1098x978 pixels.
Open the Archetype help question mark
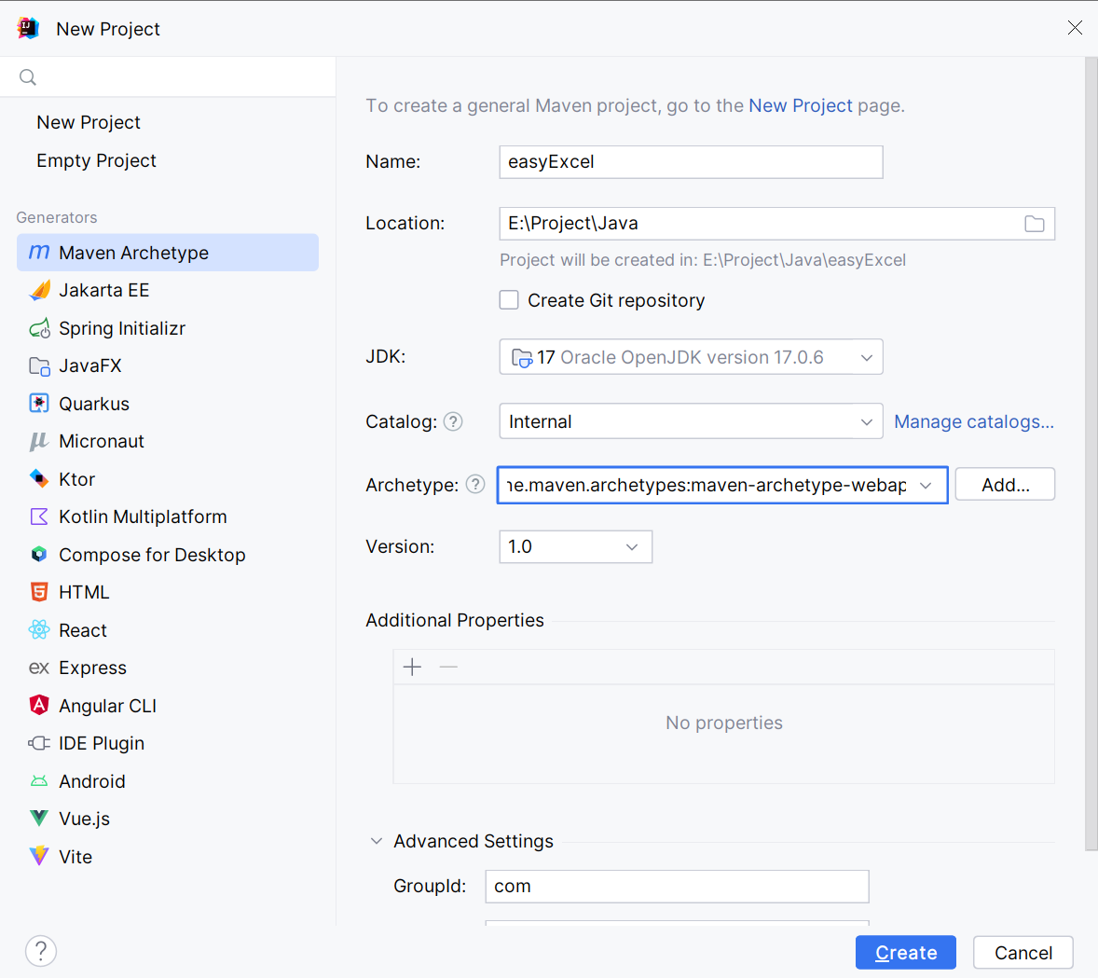point(475,485)
